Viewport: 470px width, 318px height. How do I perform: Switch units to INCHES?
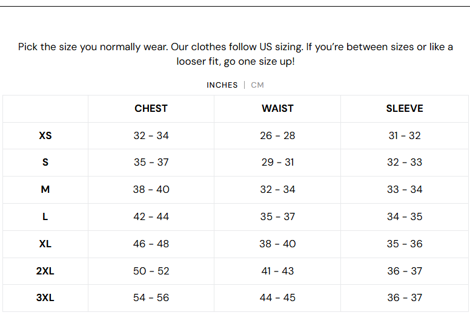(222, 85)
